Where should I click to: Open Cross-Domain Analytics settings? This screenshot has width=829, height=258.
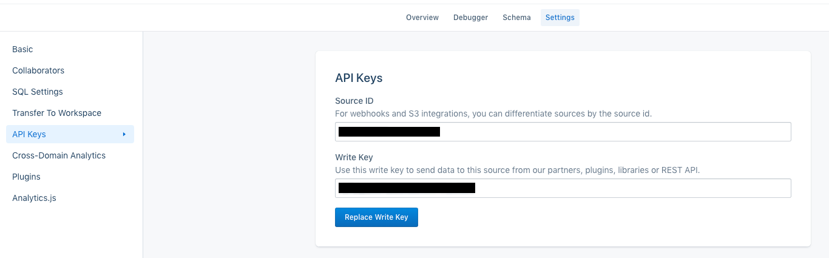[59, 155]
